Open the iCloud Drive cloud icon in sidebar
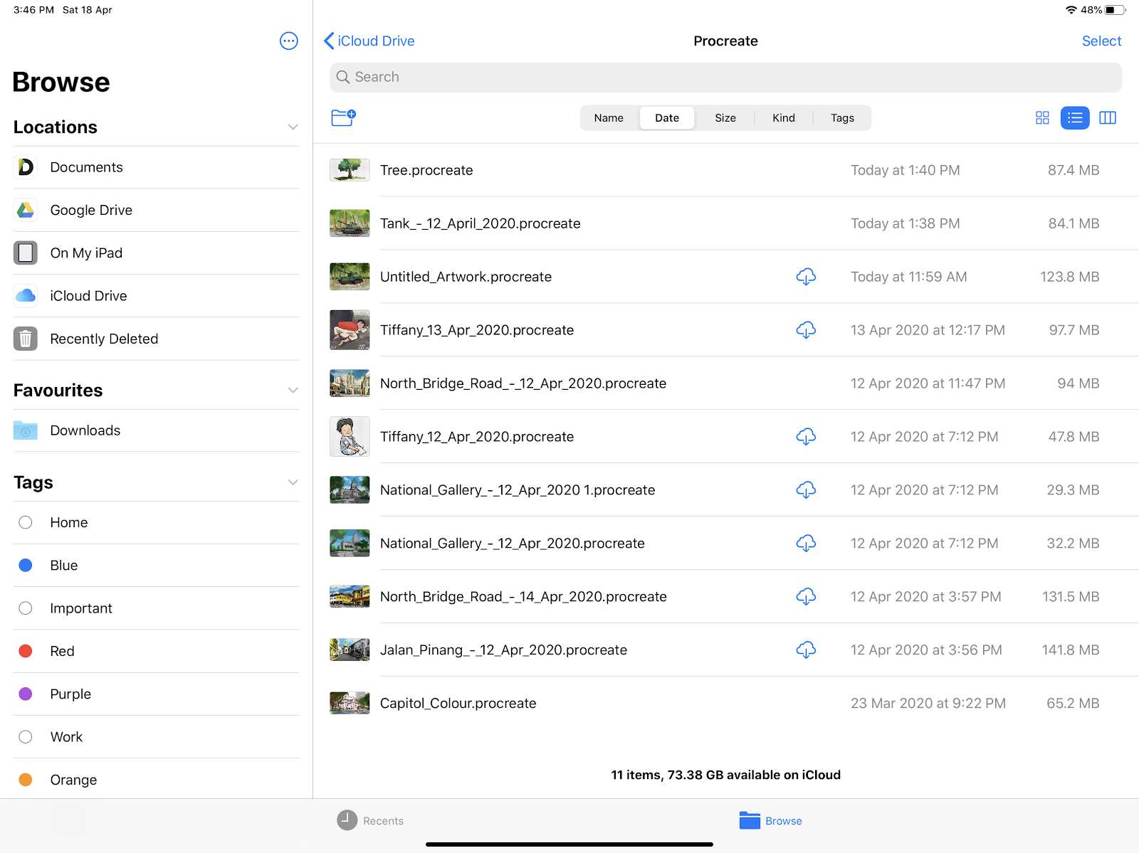The image size is (1139, 853). (26, 295)
